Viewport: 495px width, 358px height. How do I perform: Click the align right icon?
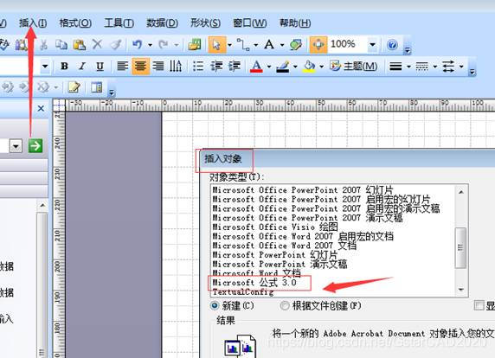point(157,67)
